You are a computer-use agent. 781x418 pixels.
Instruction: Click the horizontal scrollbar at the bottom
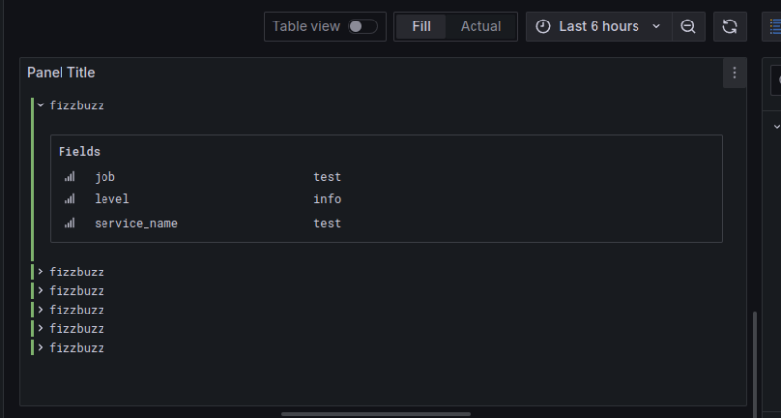[376, 414]
